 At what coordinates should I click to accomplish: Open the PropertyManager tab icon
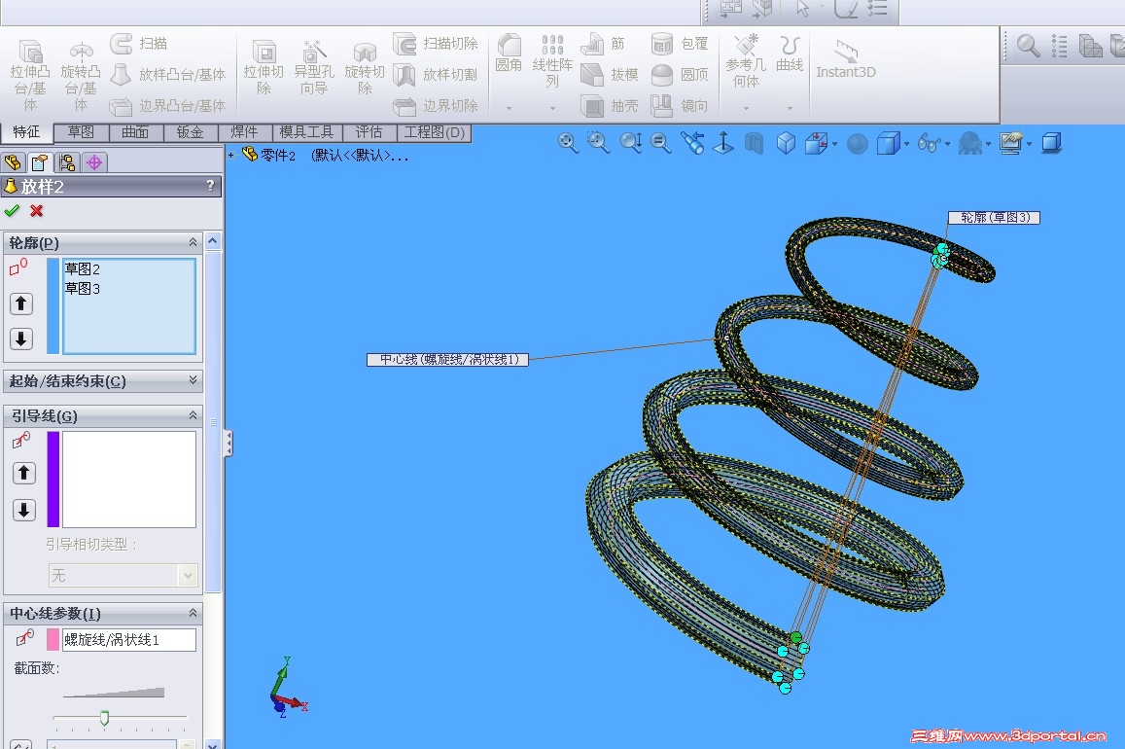pos(40,162)
